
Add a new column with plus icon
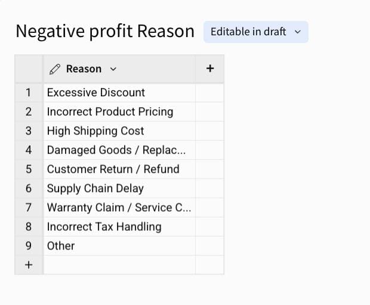tap(210, 69)
